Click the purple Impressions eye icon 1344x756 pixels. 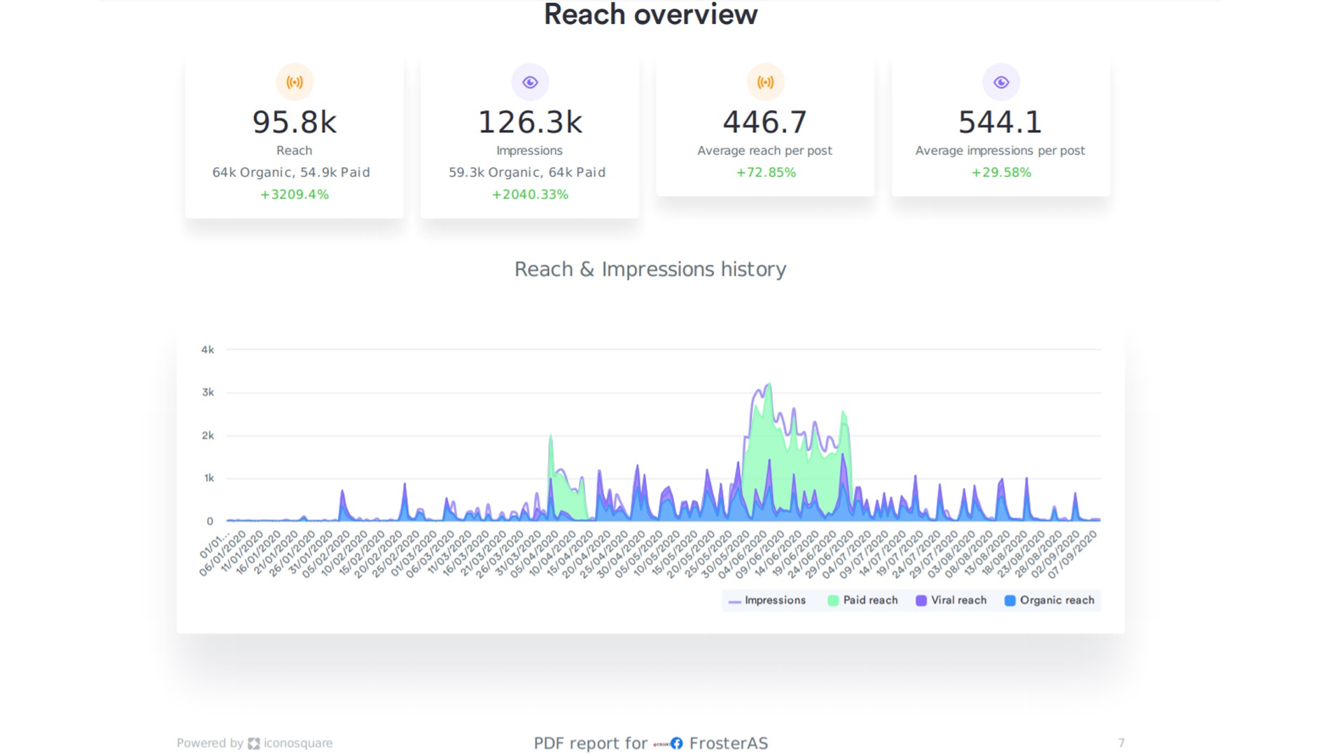[x=530, y=83]
